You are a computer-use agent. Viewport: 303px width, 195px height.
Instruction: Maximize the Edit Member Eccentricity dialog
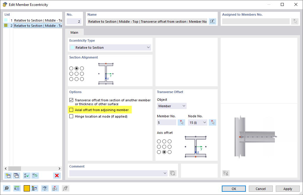[x=282, y=4]
